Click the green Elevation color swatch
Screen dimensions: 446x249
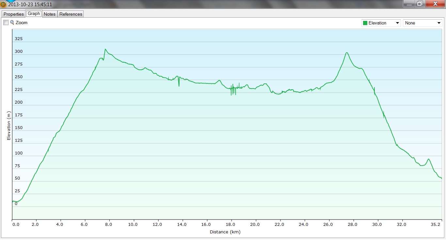(x=365, y=23)
